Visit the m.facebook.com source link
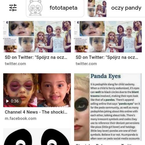 click(21, 118)
